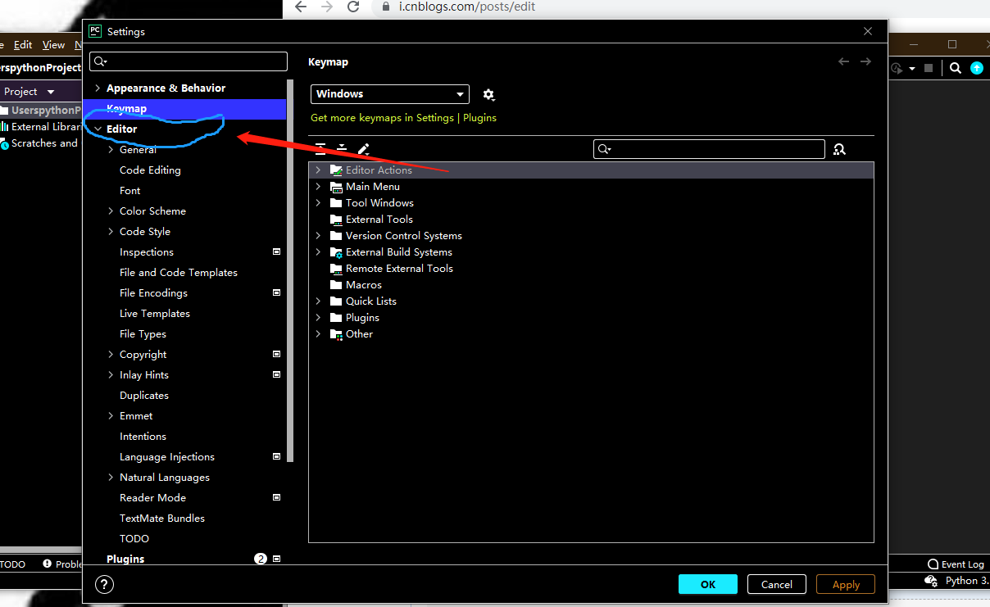Select Live Templates page
Image resolution: width=990 pixels, height=607 pixels.
click(155, 313)
